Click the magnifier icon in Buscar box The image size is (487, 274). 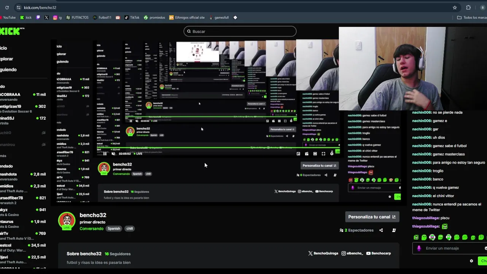(x=189, y=32)
